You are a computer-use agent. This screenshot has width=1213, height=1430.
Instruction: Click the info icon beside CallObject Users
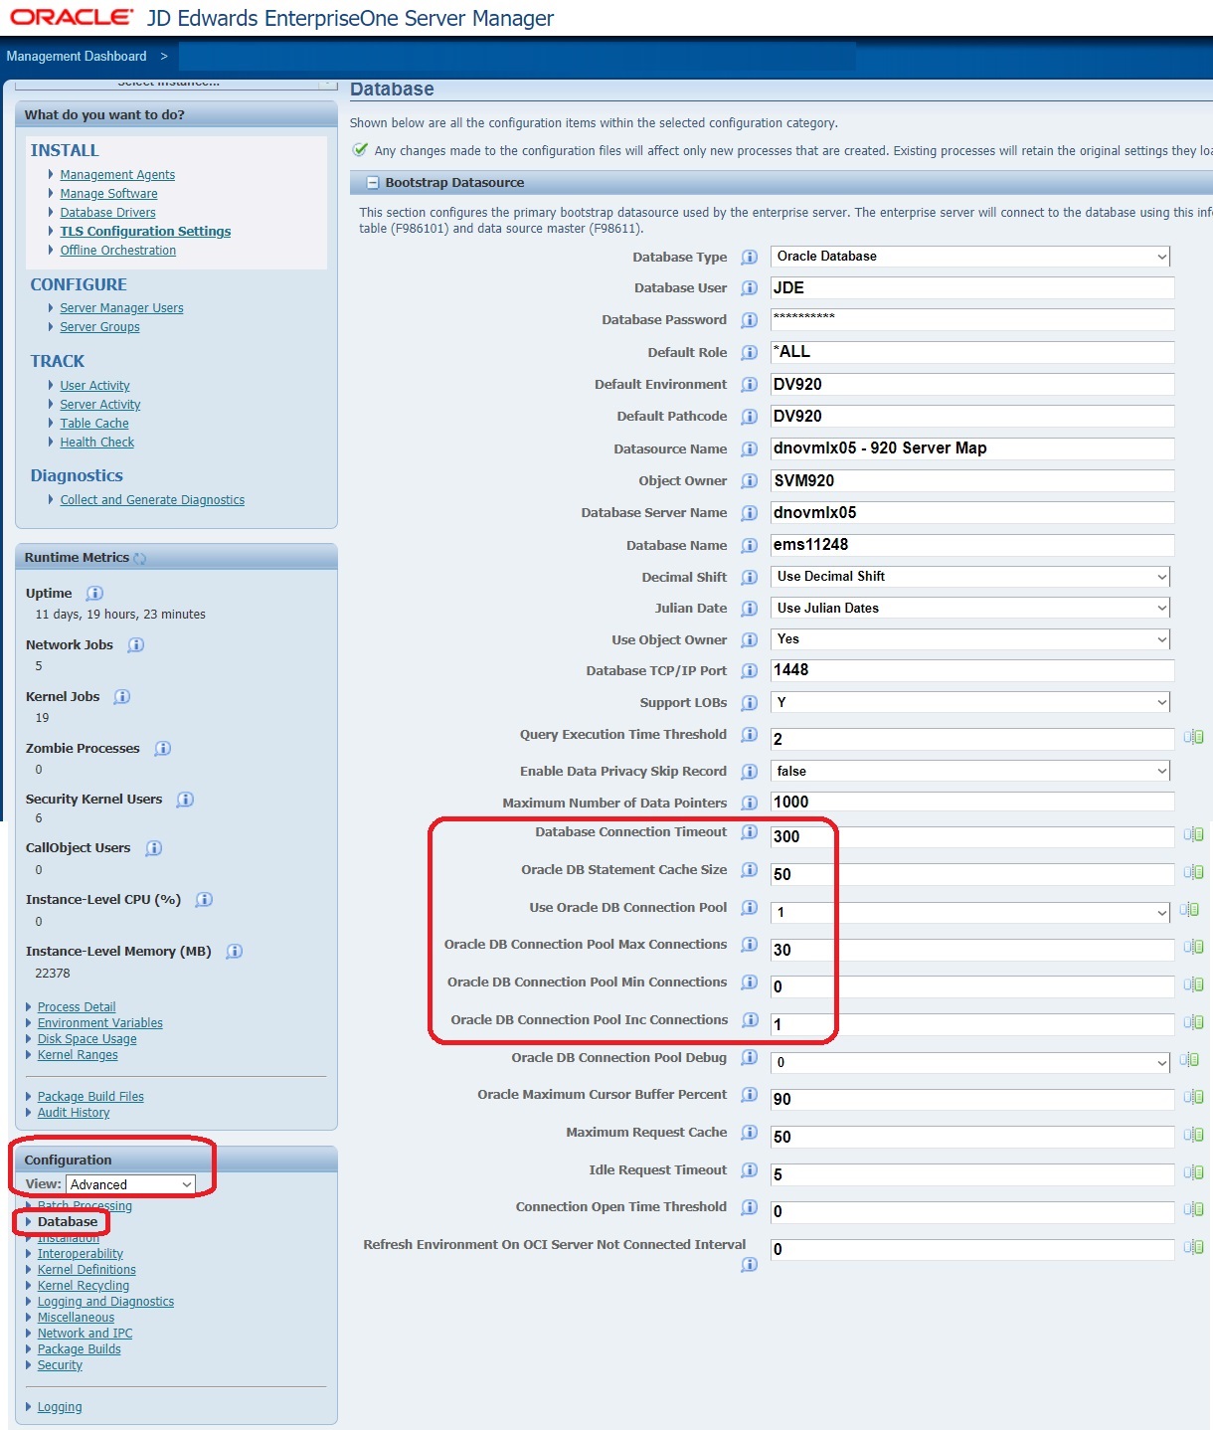click(154, 848)
